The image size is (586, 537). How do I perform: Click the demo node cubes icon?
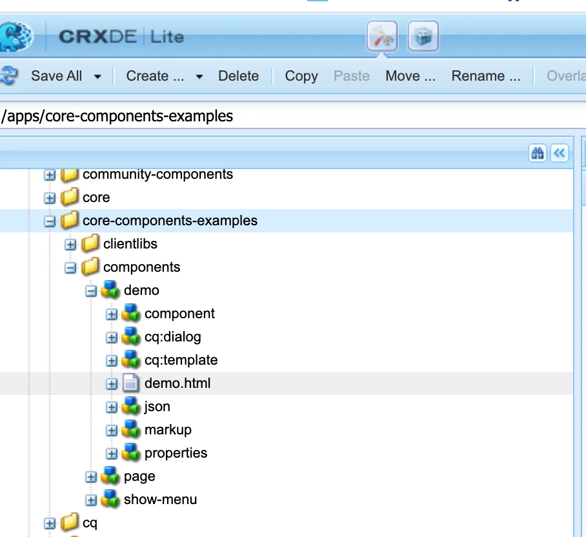[110, 290]
